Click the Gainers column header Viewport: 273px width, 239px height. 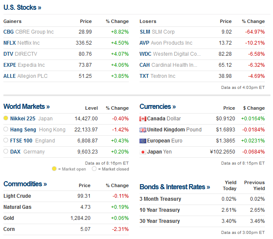pyautogui.click(x=12, y=21)
